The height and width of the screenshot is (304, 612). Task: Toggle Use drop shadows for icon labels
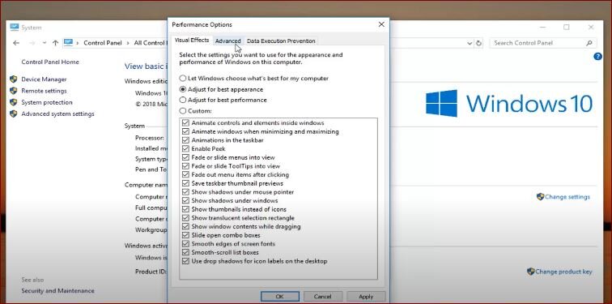185,261
